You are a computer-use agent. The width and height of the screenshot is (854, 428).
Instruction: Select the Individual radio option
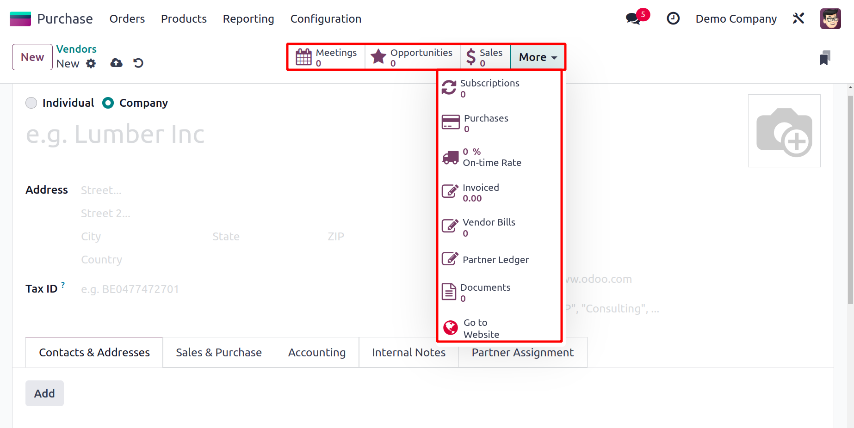pyautogui.click(x=31, y=103)
